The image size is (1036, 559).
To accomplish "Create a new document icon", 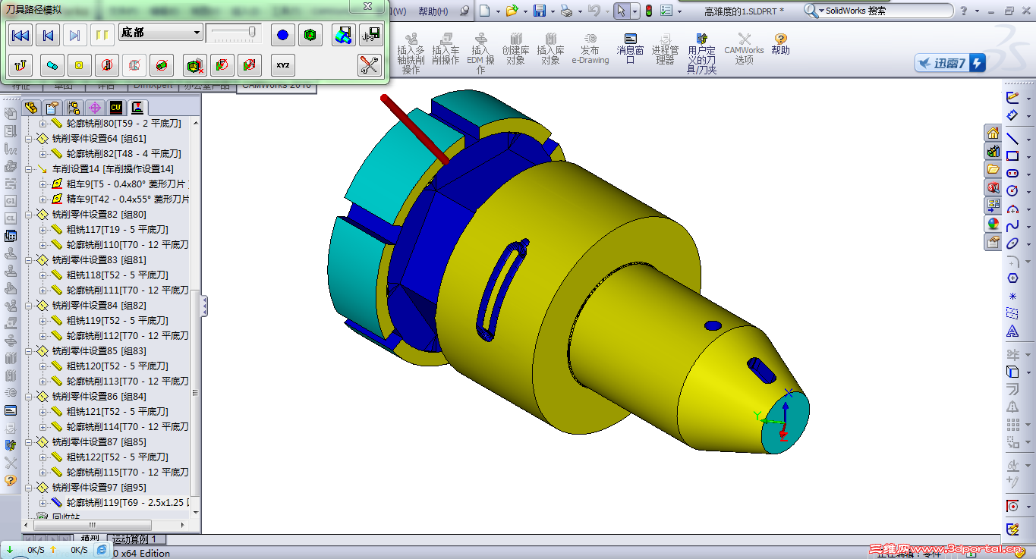I will tap(484, 11).
